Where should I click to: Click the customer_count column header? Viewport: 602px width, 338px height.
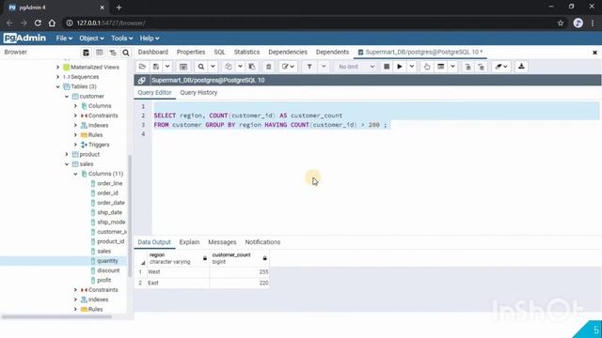pyautogui.click(x=239, y=258)
